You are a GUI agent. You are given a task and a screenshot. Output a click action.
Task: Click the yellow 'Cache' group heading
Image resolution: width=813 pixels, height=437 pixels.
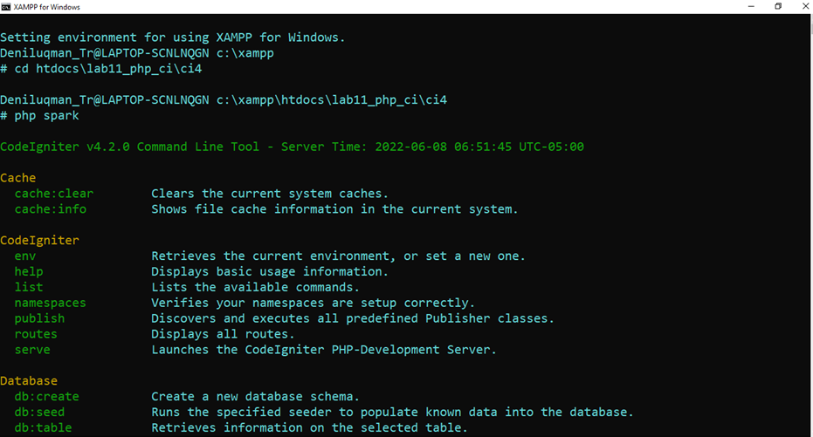pos(18,178)
